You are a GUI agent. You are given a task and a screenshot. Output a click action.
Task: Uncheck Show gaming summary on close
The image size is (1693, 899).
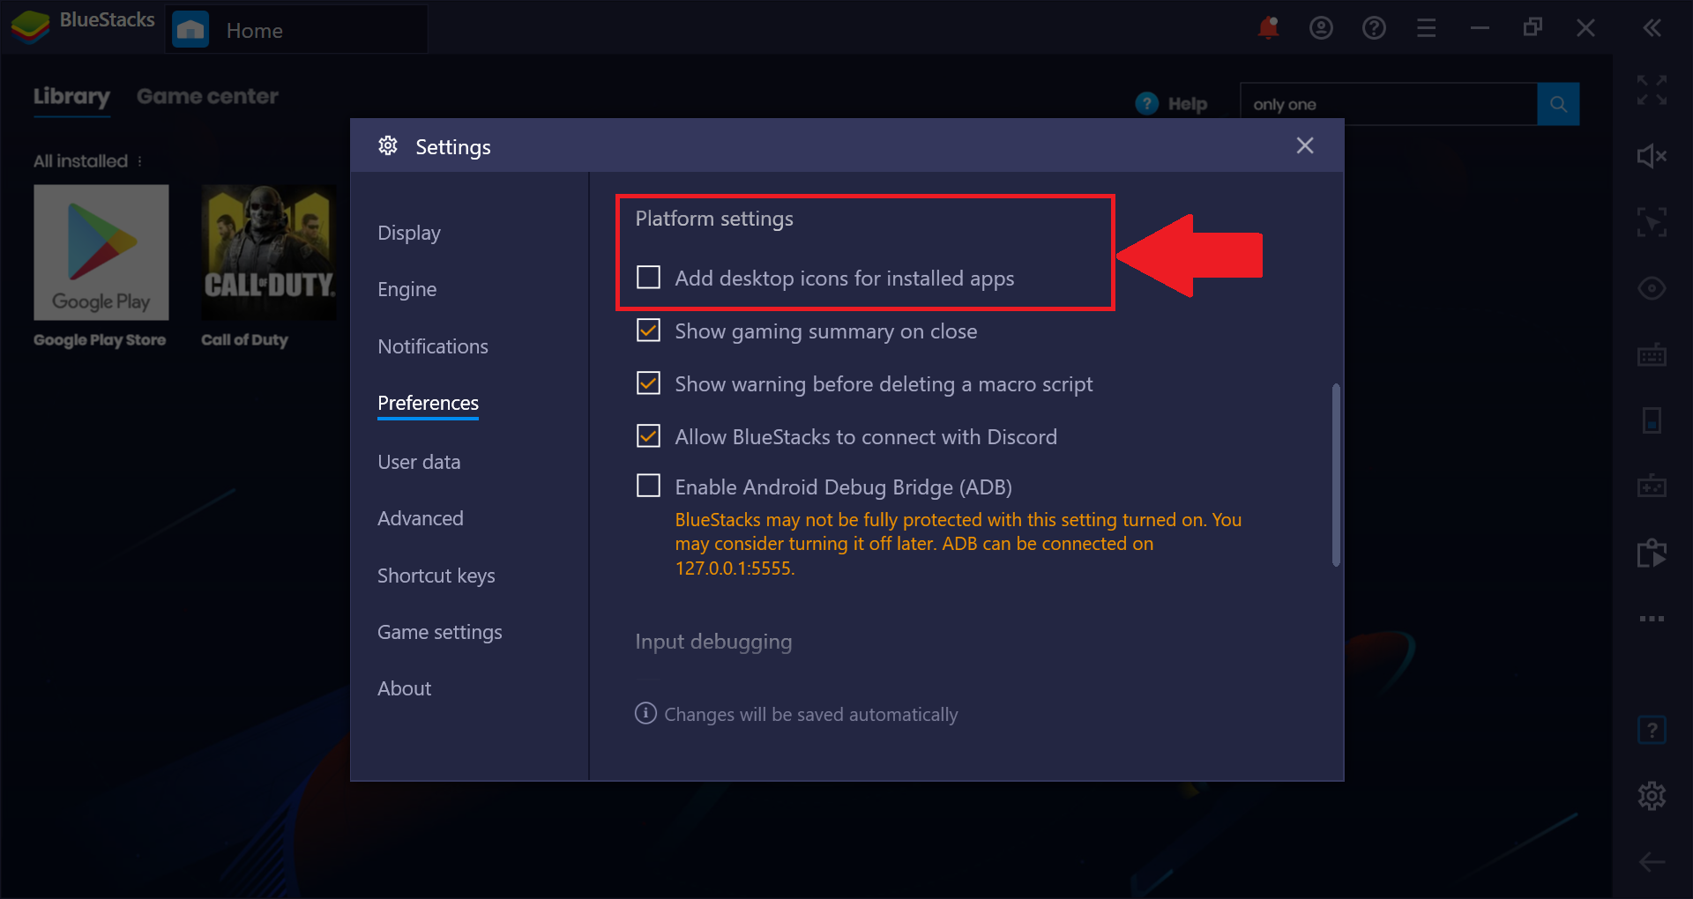pyautogui.click(x=648, y=331)
